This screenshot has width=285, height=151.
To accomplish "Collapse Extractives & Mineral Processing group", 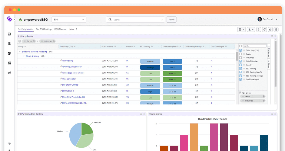I will [20, 52].
